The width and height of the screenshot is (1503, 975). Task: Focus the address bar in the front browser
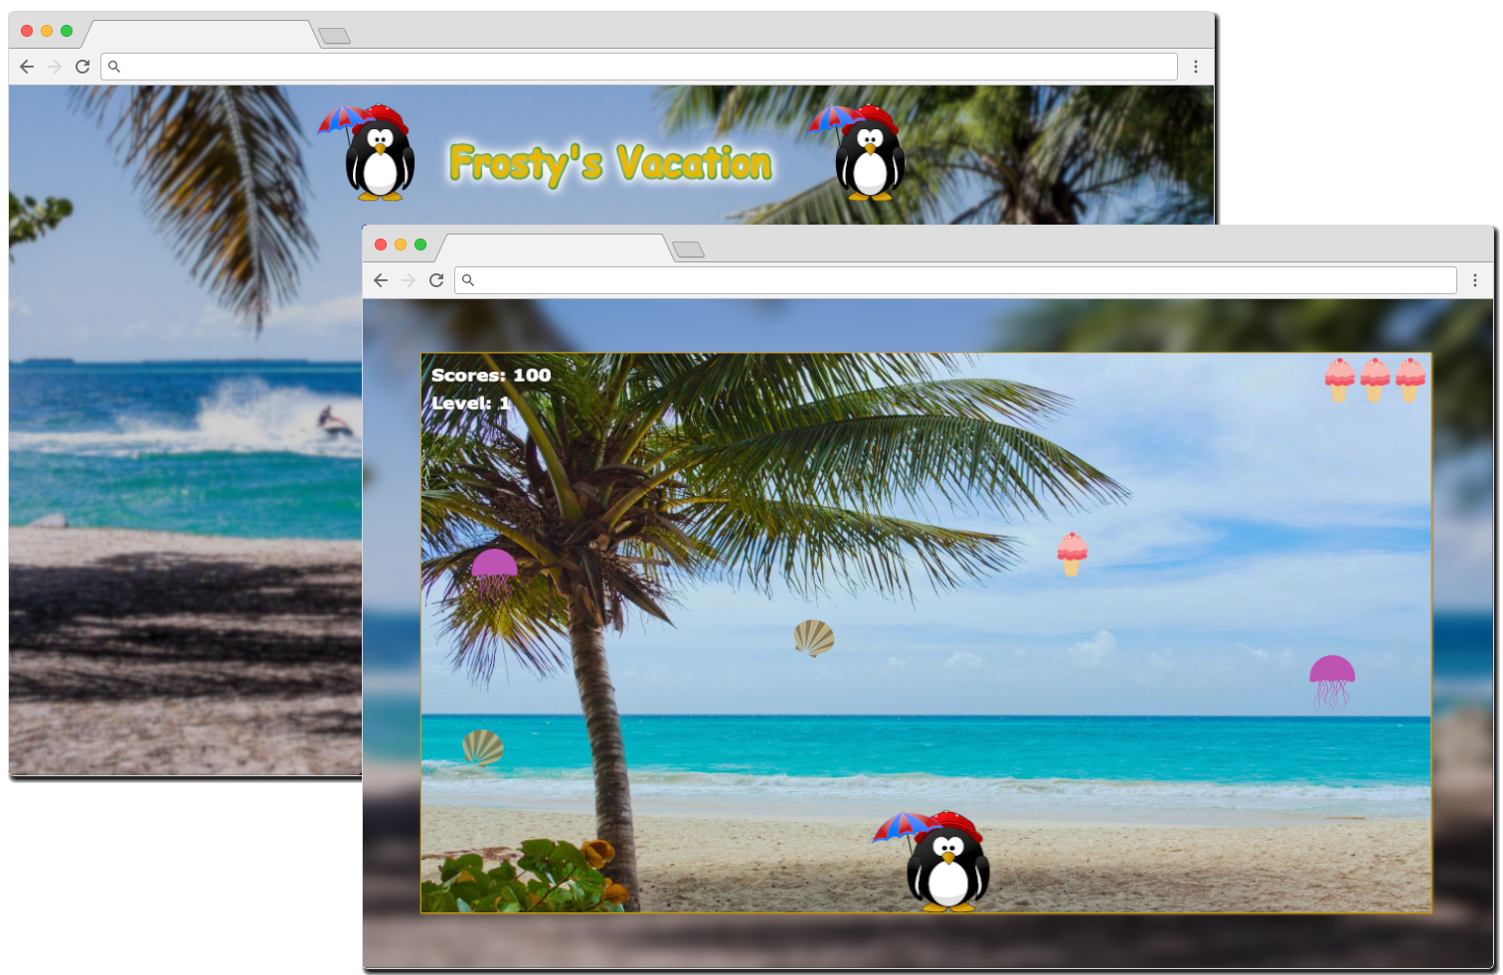pos(954,280)
